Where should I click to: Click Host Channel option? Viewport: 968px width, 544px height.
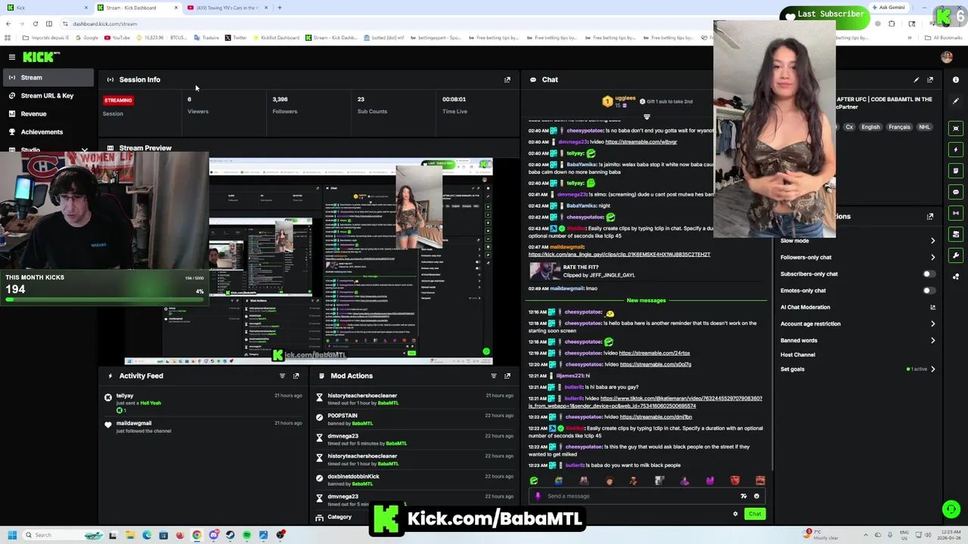798,355
